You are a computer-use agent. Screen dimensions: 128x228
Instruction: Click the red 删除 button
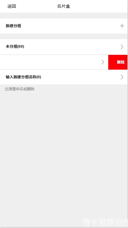[x=118, y=62]
